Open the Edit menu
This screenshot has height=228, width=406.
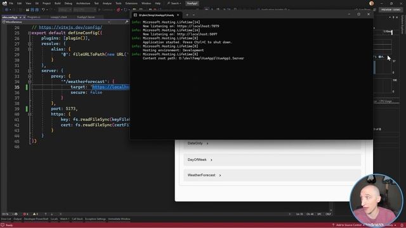pos(20,3)
